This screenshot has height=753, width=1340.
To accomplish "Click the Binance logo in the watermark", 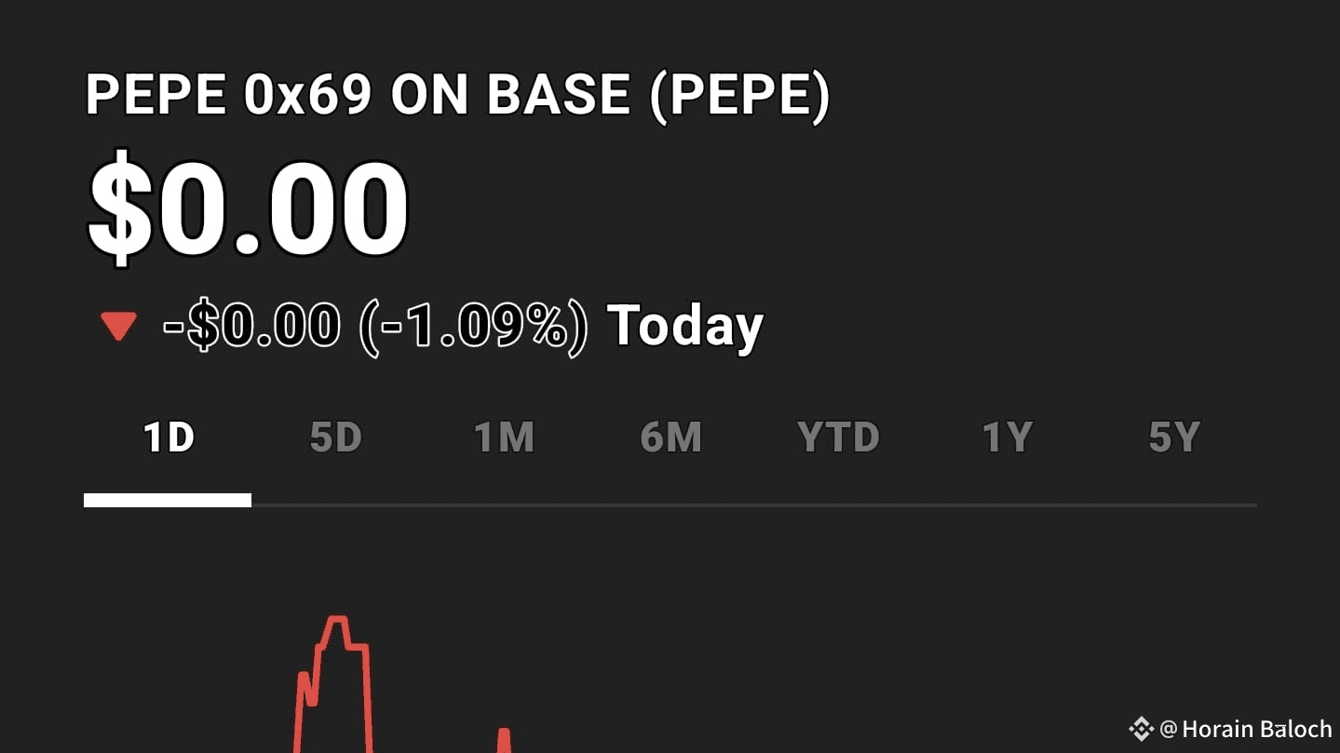I will (1140, 729).
